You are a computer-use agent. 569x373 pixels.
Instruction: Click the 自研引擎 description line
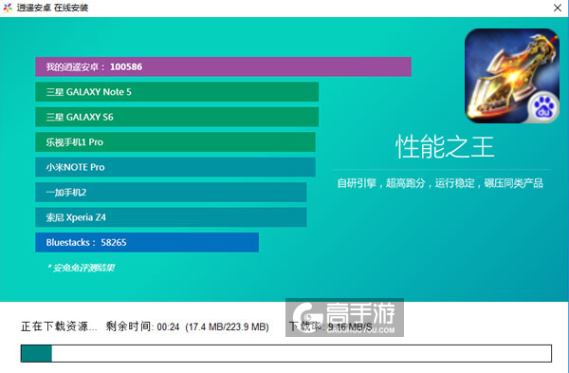click(440, 183)
